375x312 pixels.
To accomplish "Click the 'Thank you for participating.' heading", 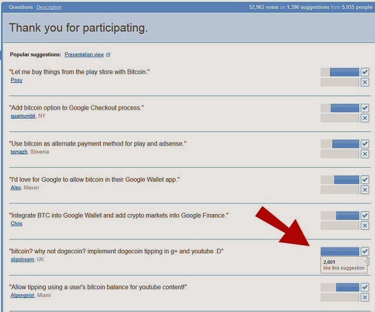I will (x=79, y=28).
